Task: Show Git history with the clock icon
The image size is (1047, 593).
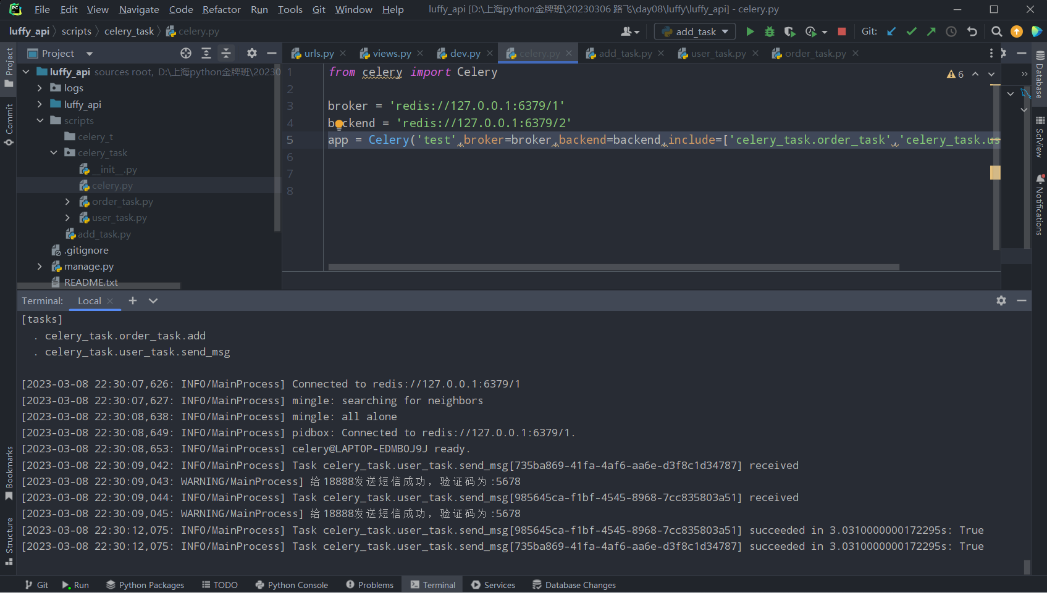Action: click(x=951, y=31)
